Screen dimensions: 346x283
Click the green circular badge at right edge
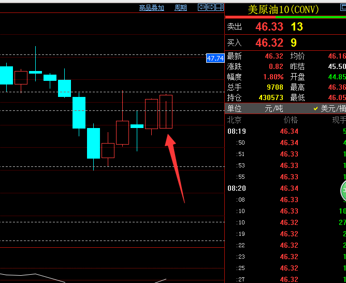(343, 191)
